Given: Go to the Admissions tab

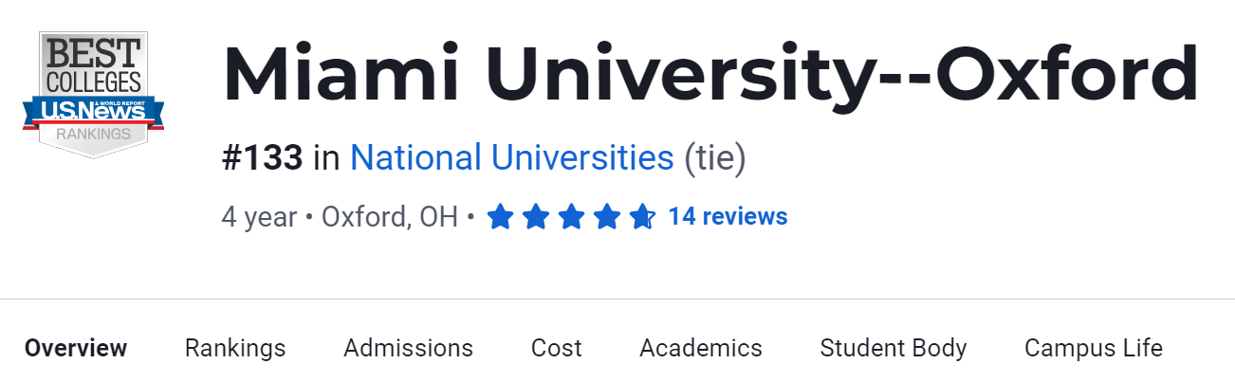Looking at the screenshot, I should coord(408,348).
